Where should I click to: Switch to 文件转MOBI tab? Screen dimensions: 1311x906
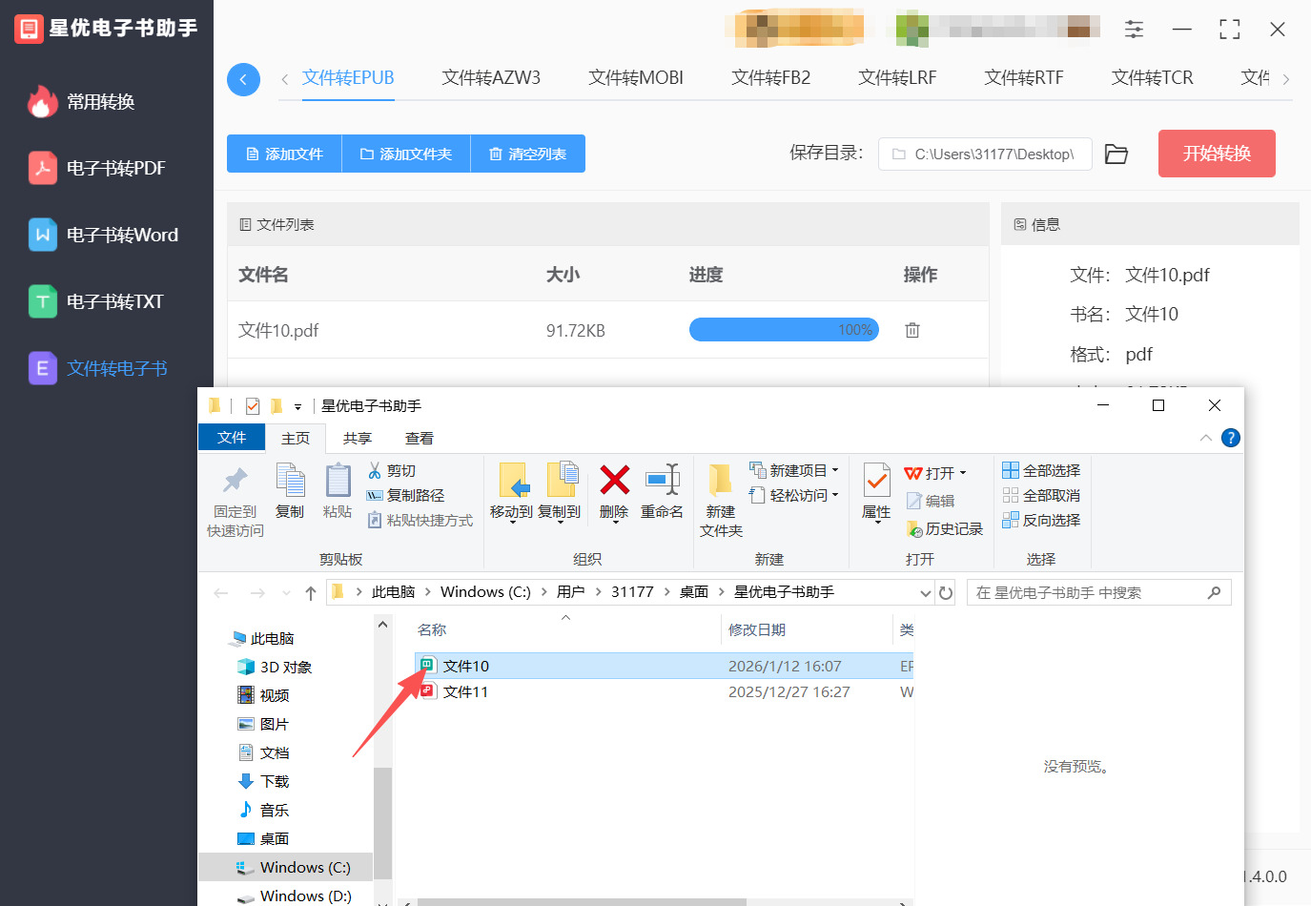[635, 78]
